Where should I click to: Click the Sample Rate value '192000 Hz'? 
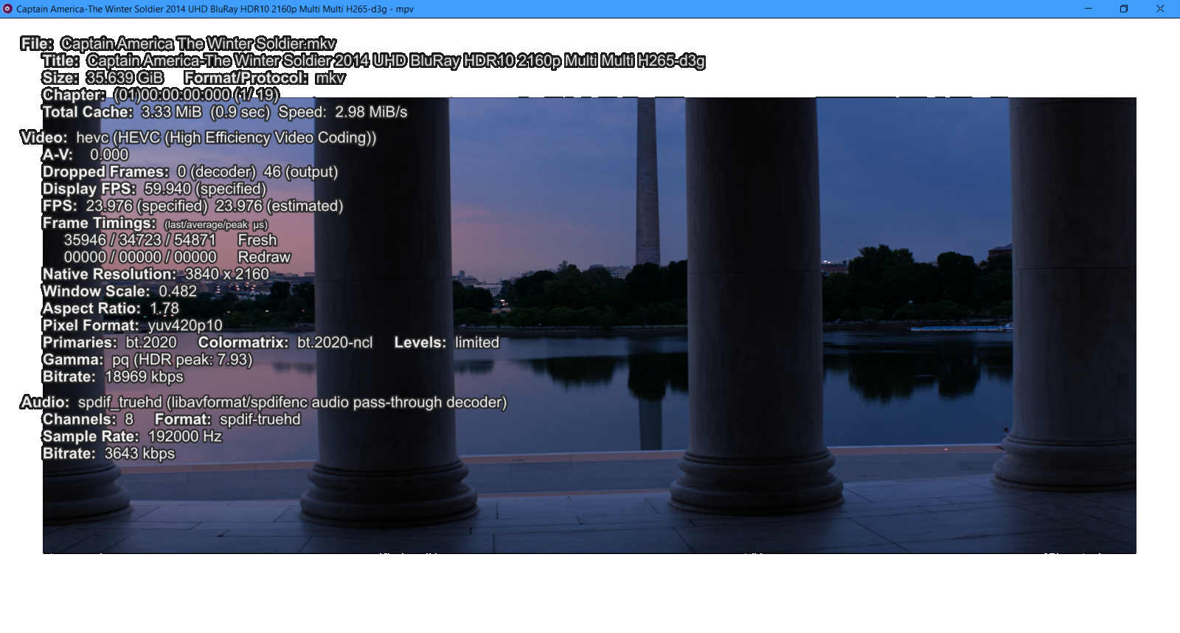coord(185,436)
